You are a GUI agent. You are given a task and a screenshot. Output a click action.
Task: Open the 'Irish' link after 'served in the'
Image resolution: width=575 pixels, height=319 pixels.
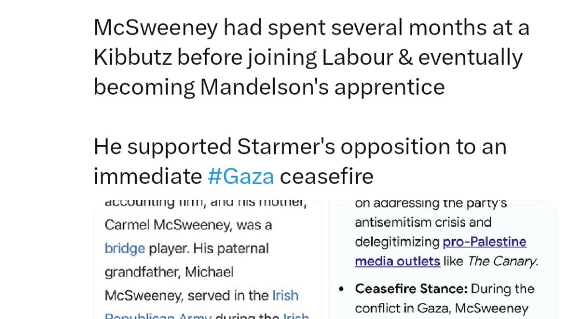pyautogui.click(x=285, y=295)
